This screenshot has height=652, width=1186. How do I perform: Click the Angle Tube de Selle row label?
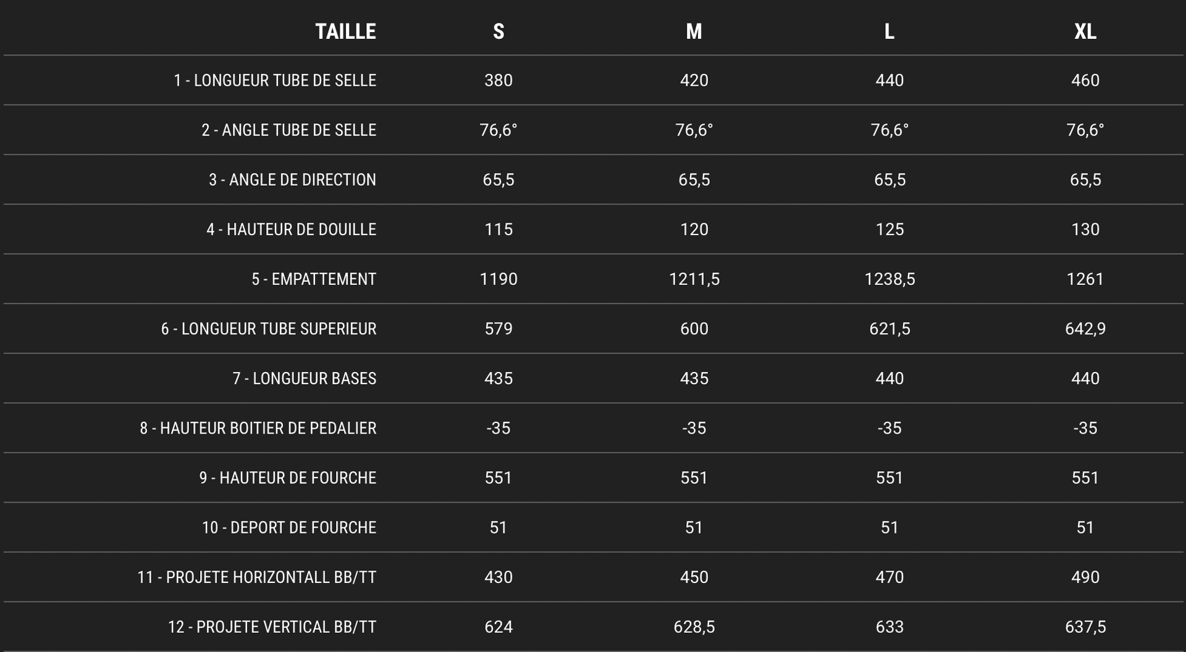(x=288, y=130)
